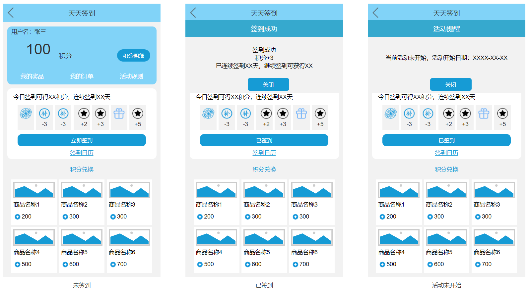Click 积分+3 text in success dialog
This screenshot has height=293, width=529.
(264, 58)
